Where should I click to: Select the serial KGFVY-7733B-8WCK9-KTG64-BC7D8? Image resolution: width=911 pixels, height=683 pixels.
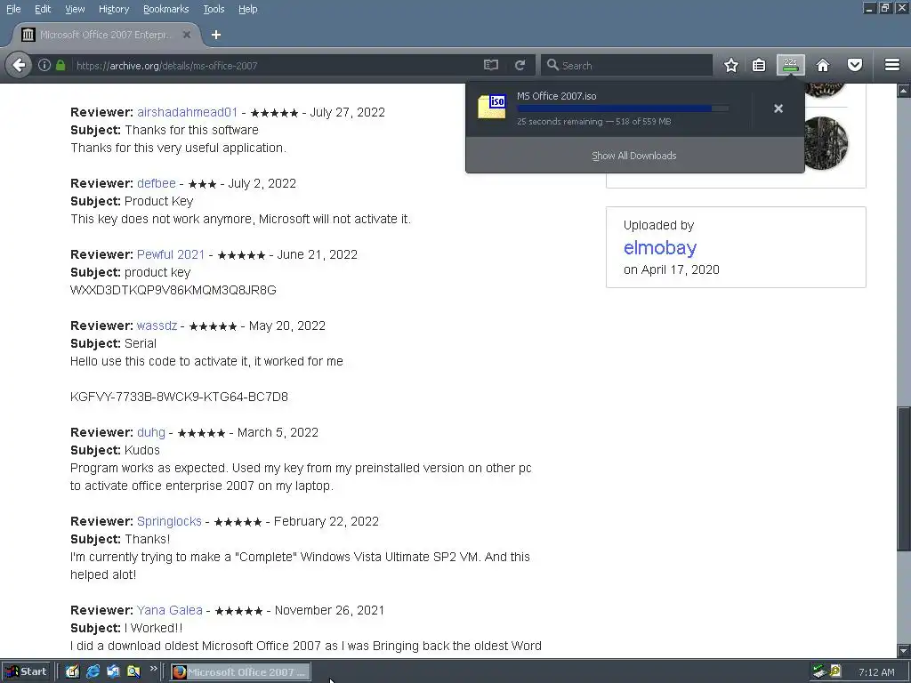click(x=179, y=397)
